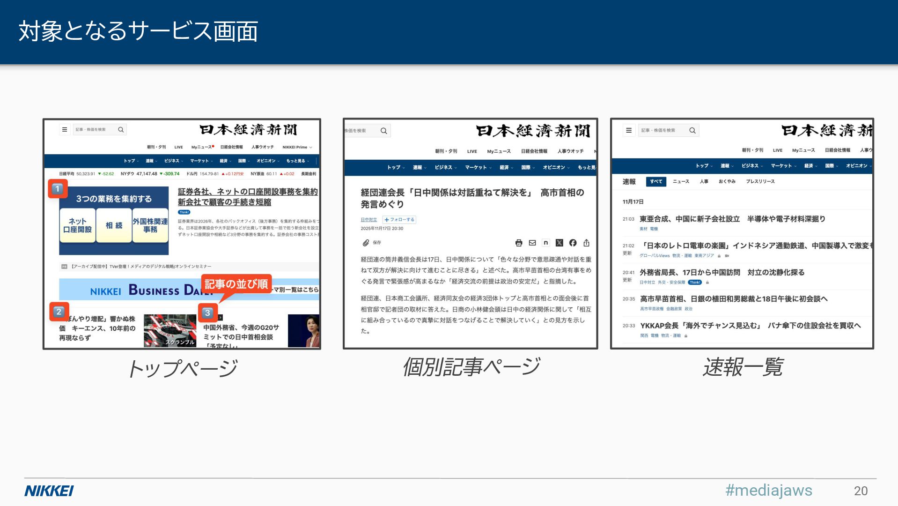Expand もっと見る dropdown in top page nav
The width and height of the screenshot is (898, 506).
(298, 161)
